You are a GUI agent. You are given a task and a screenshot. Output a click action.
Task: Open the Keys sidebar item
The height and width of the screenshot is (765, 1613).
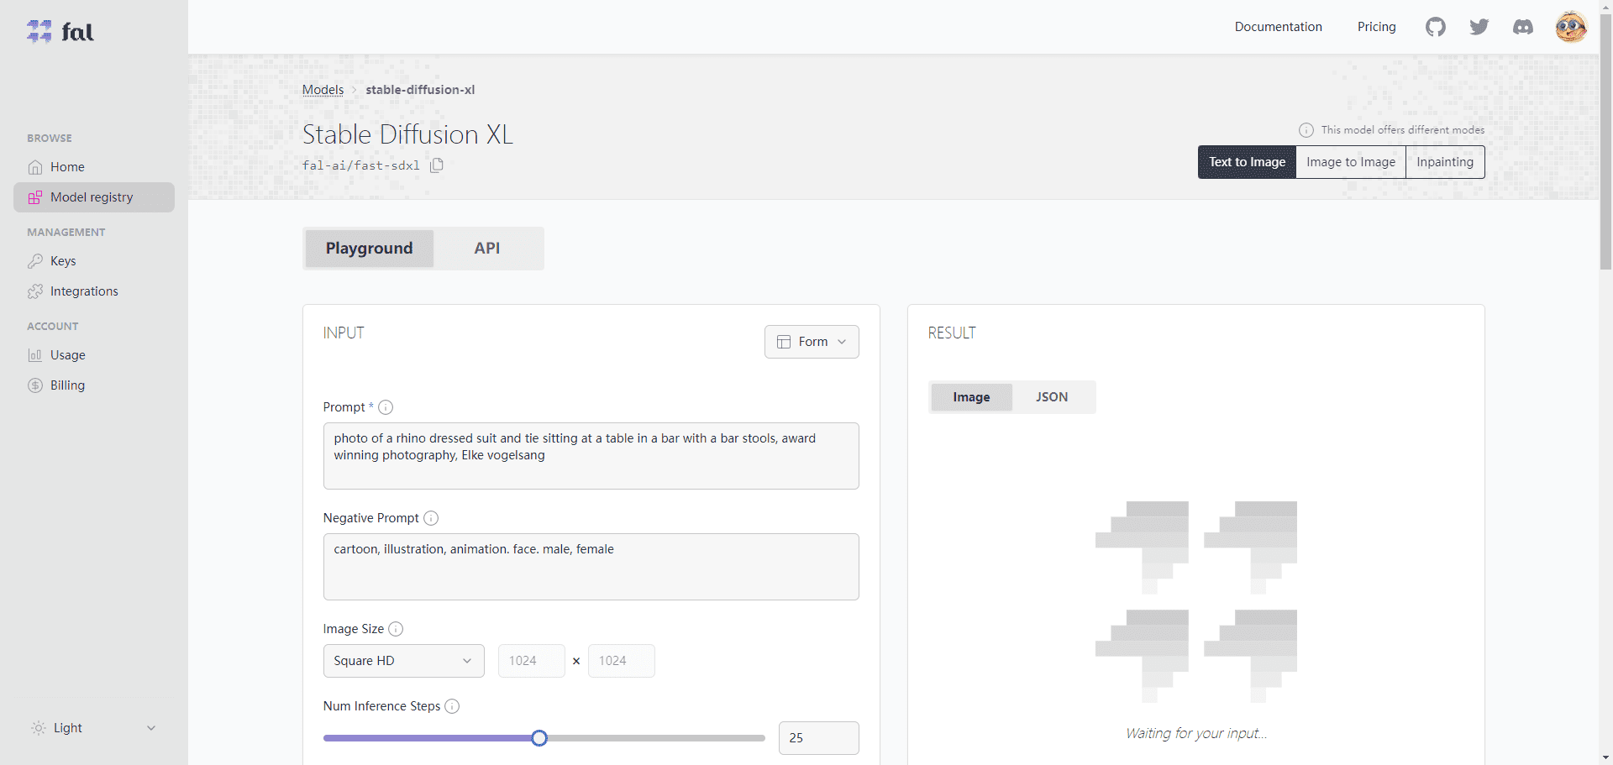pyautogui.click(x=94, y=261)
